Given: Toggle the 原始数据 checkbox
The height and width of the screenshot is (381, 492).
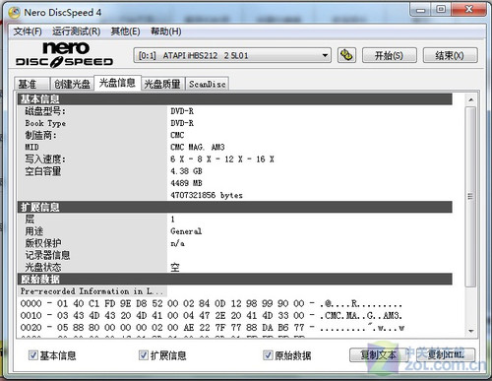Looking at the screenshot, I should 268,355.
